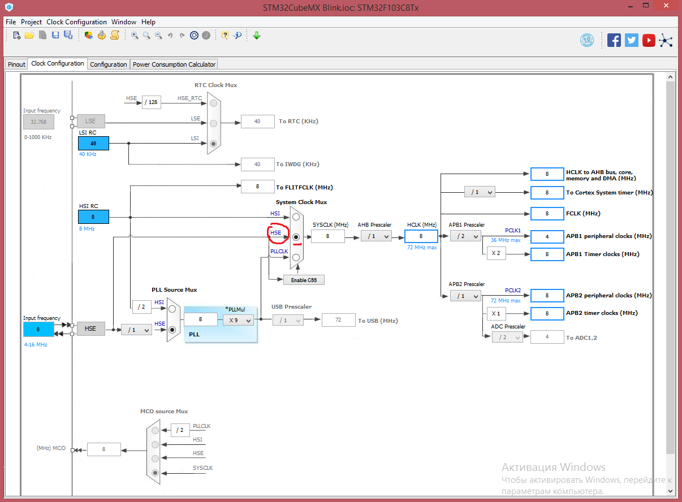Image resolution: width=682 pixels, height=502 pixels.
Task: Select HSE in PLL Source Mux
Action: [172, 329]
